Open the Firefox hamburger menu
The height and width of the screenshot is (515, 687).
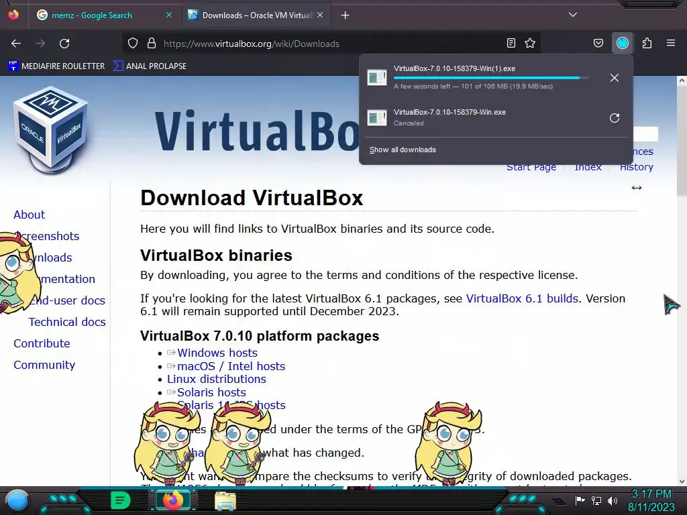[x=671, y=43]
